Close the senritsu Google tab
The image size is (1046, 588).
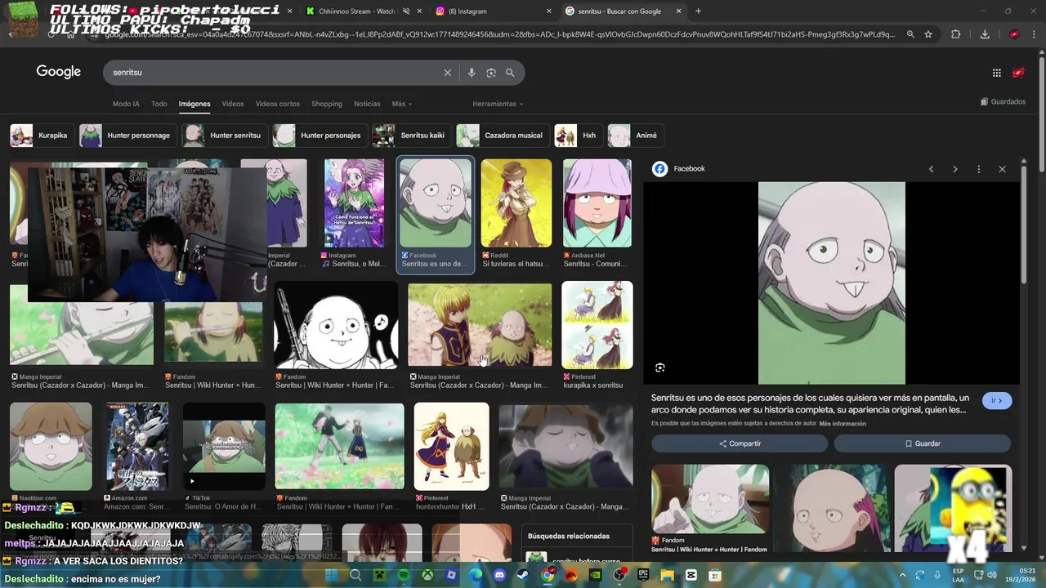680,11
